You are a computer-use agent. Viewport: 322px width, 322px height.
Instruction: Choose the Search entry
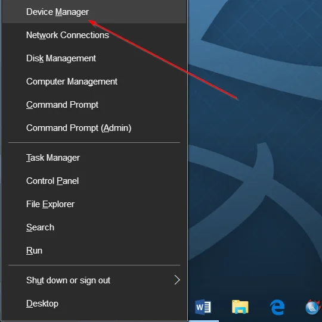coord(94,227)
